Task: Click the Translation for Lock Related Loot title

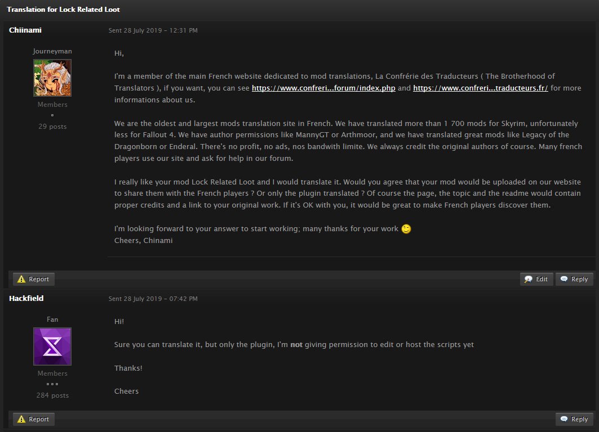Action: (x=63, y=10)
